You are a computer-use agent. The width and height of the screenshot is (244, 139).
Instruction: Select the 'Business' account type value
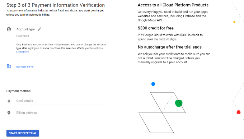(23, 36)
